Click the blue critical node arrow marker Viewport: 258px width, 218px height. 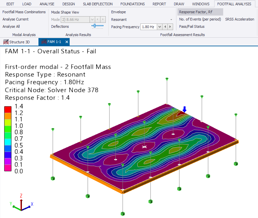point(185,109)
